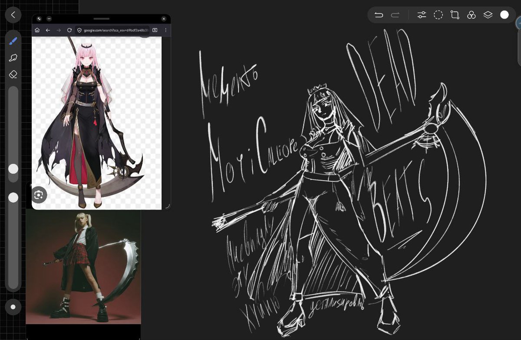The width and height of the screenshot is (521, 340).
Task: Open the Layers panel
Action: (x=488, y=14)
